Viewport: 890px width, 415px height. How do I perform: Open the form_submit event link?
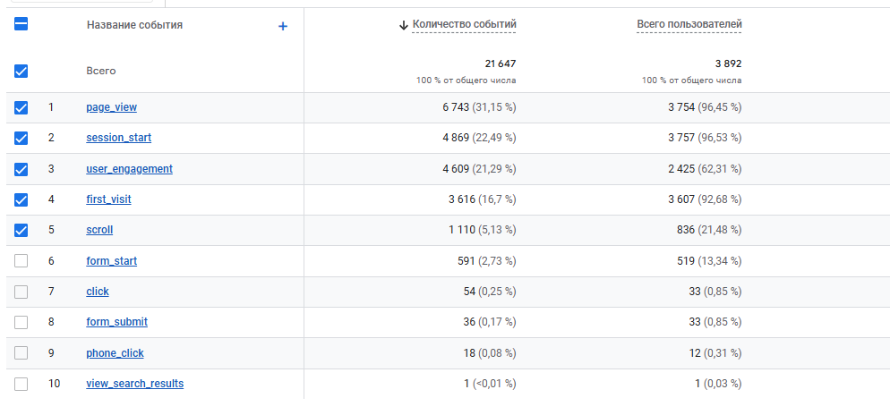click(x=116, y=322)
